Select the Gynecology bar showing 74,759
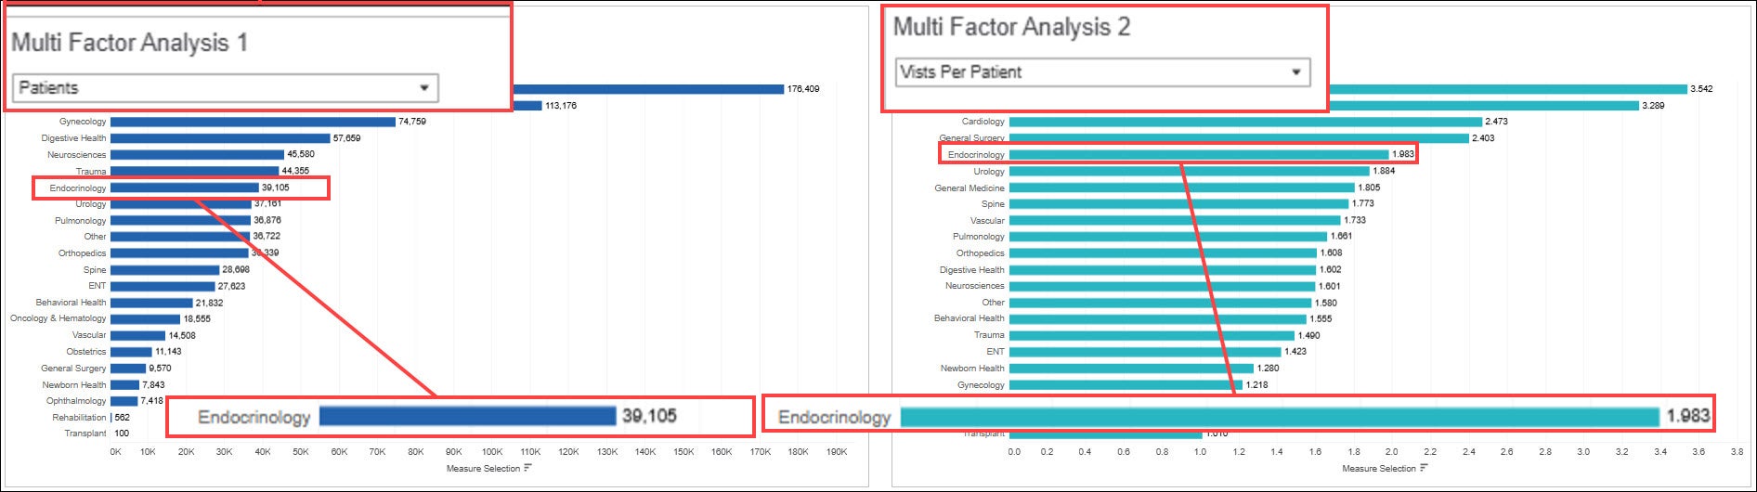Screen dimensions: 1757x492 (x=253, y=122)
